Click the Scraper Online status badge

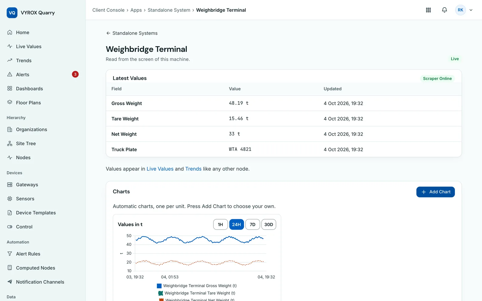pos(437,79)
